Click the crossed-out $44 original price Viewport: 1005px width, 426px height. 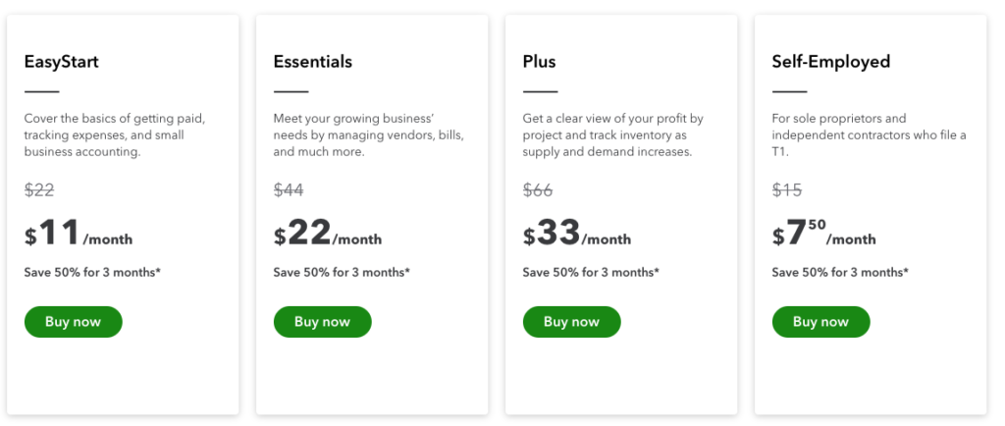(x=289, y=189)
